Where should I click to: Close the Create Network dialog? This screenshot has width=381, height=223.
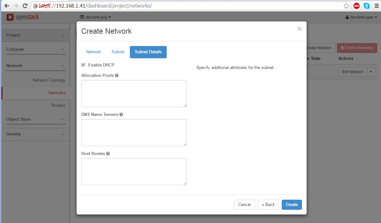299,29
